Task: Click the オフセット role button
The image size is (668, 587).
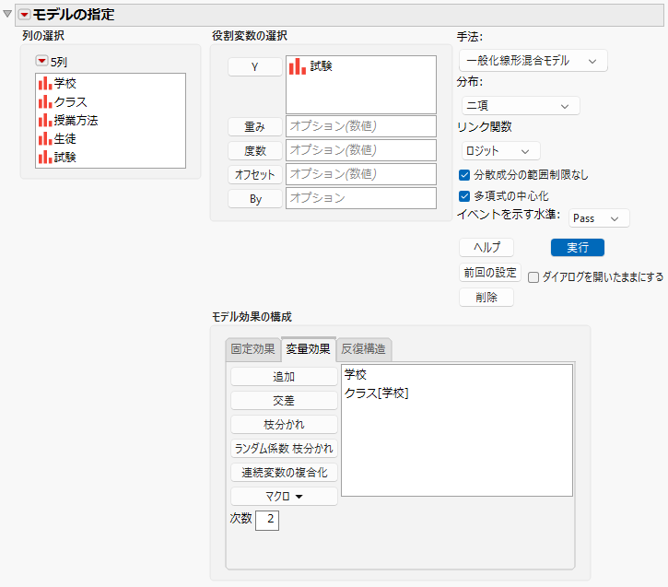Action: point(254,174)
